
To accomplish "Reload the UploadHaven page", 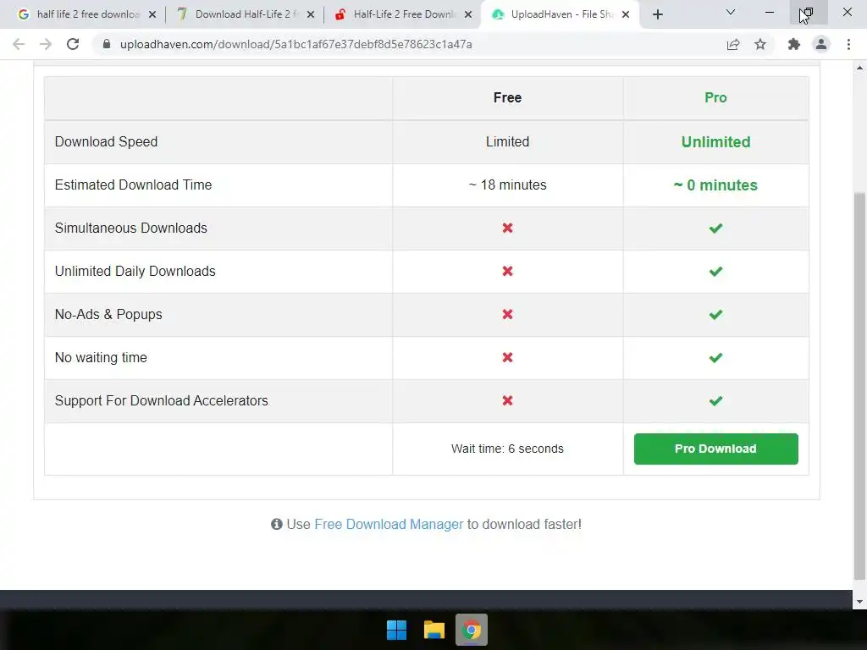I will coord(73,44).
